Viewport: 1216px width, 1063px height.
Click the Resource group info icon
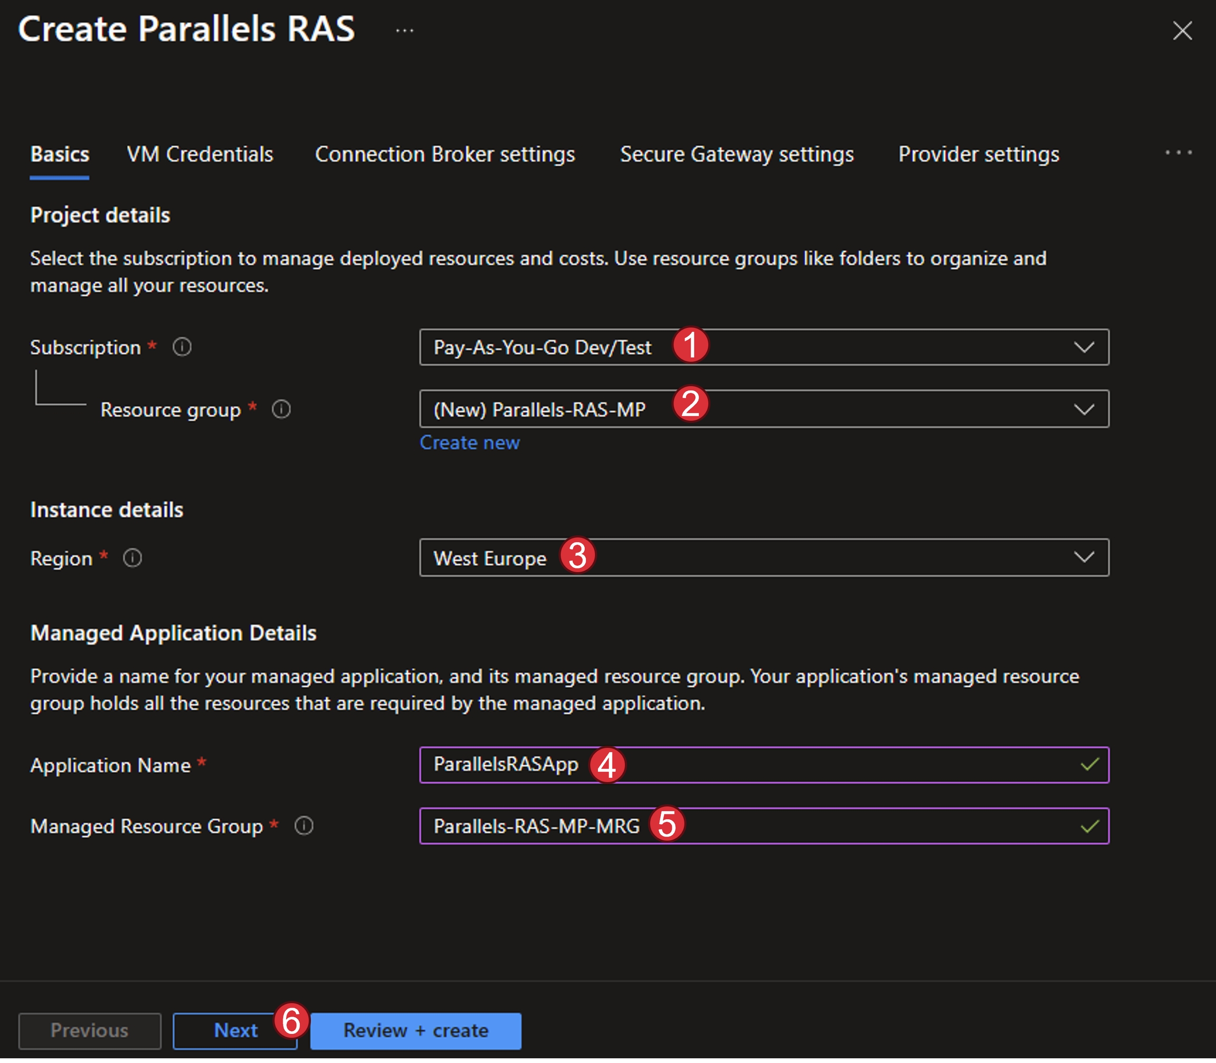point(281,409)
